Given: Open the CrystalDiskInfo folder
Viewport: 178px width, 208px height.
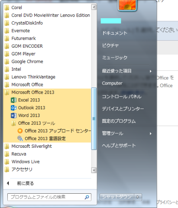Looking at the screenshot, I should pyautogui.click(x=47, y=23).
